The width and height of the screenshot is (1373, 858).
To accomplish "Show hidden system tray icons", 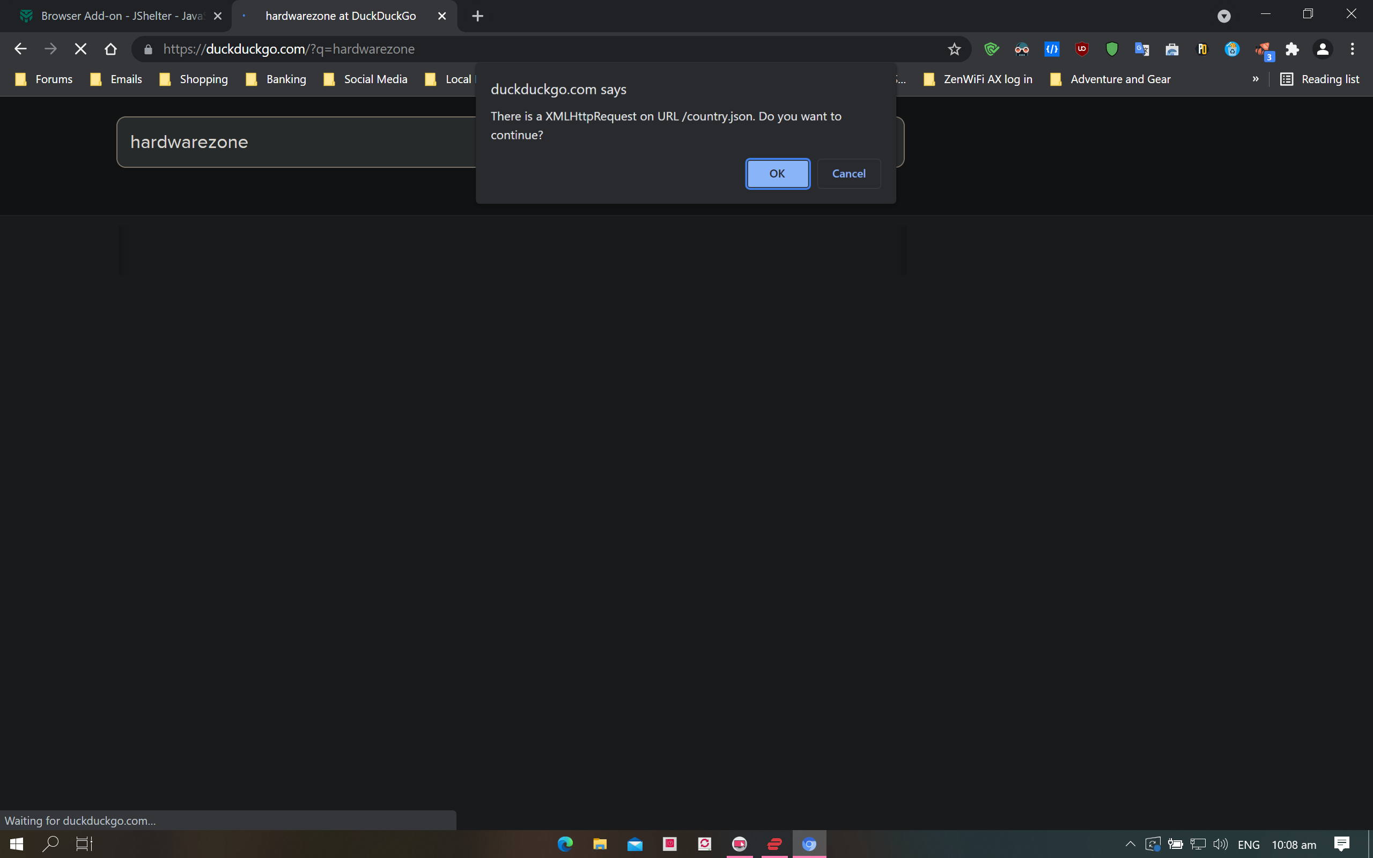I will (x=1130, y=844).
